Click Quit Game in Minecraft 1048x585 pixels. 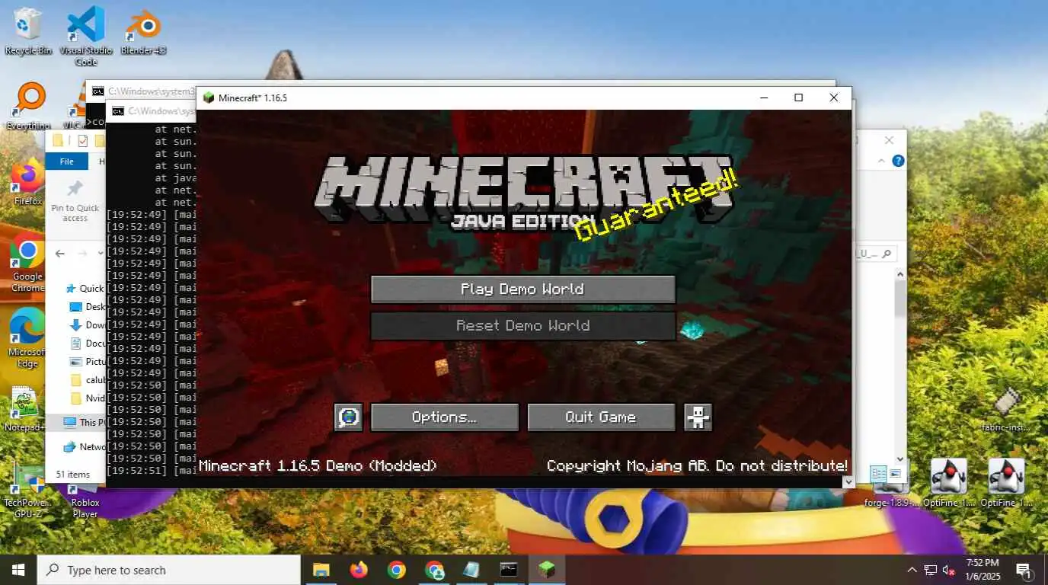pyautogui.click(x=601, y=417)
